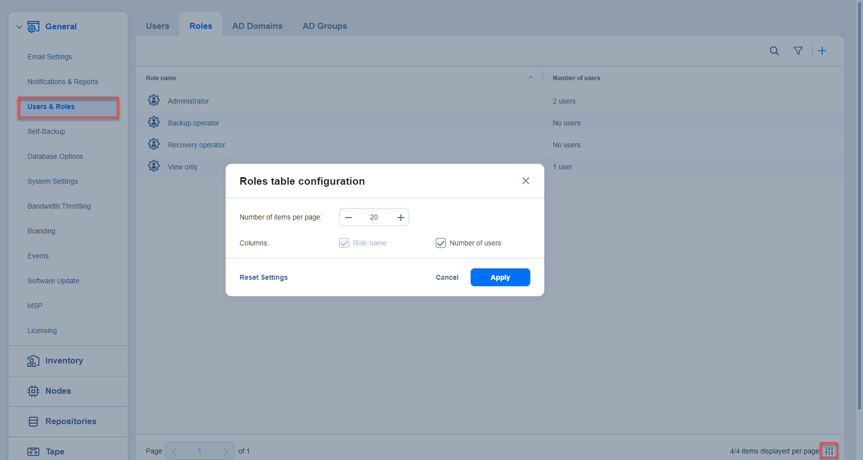Click the Backup operator role icon
This screenshot has width=863, height=460.
[x=154, y=122]
